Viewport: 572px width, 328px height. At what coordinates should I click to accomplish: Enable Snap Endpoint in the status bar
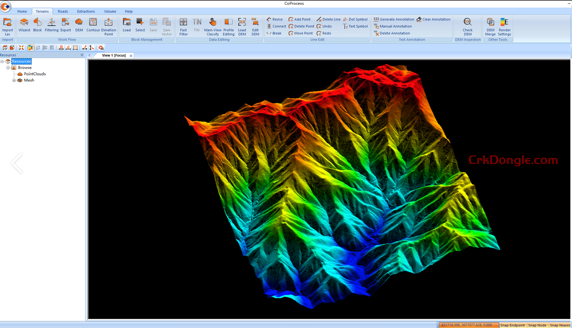point(512,325)
